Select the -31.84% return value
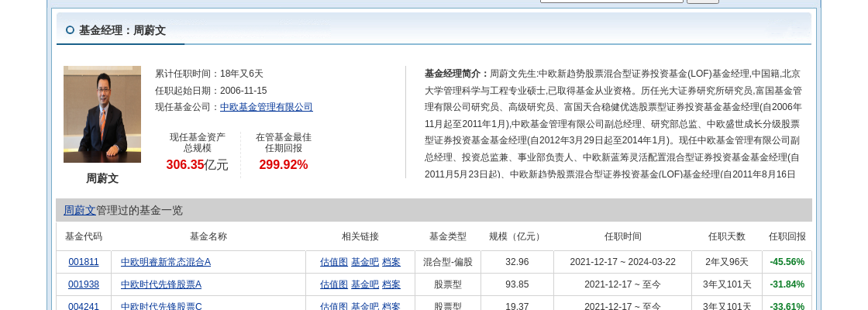 [787, 284]
